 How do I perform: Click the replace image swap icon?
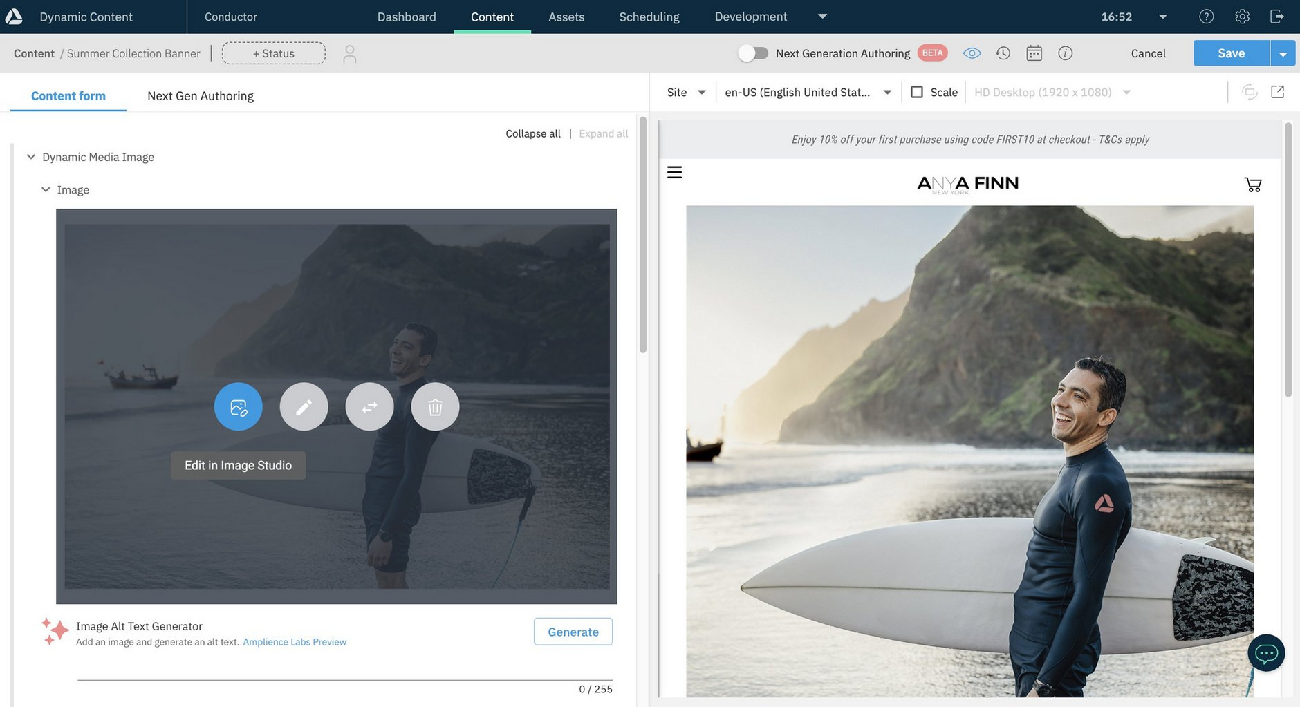[x=369, y=406]
